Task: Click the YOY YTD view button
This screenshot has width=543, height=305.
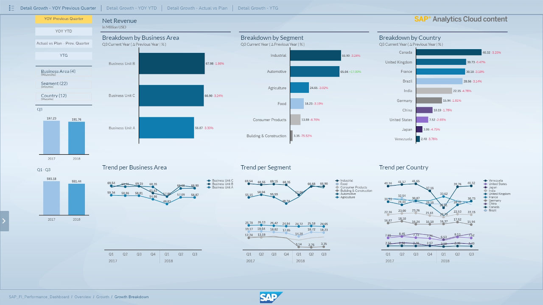Action: [64, 31]
